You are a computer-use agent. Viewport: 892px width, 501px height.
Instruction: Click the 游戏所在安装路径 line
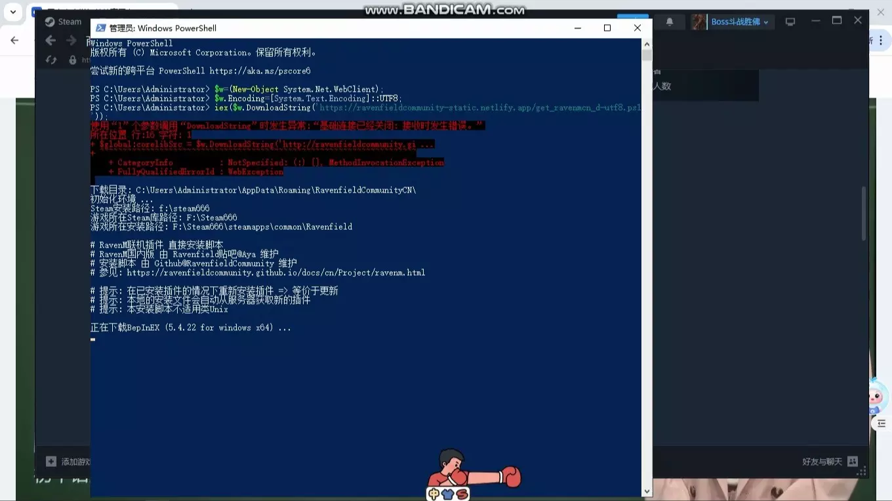221,227
